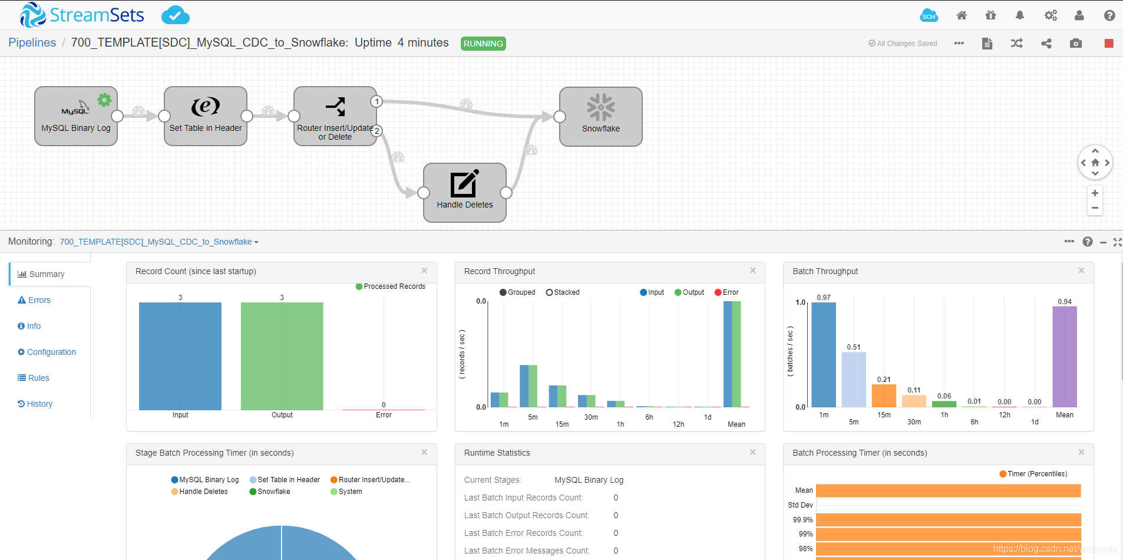Select the Handle Deletes stage
Viewport: 1123px width, 560px height.
click(465, 193)
